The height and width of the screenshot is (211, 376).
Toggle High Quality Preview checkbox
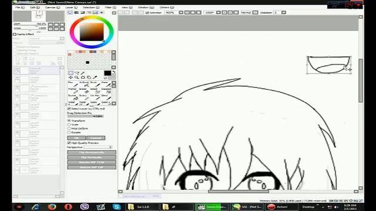point(69,143)
